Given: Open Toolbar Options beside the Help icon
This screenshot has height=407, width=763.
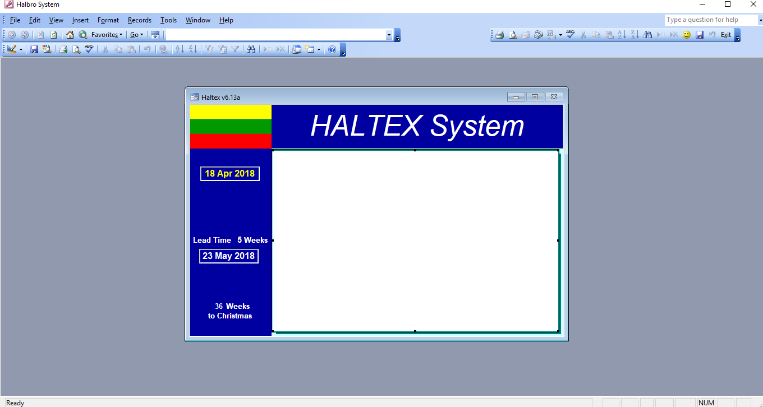Looking at the screenshot, I should [343, 50].
